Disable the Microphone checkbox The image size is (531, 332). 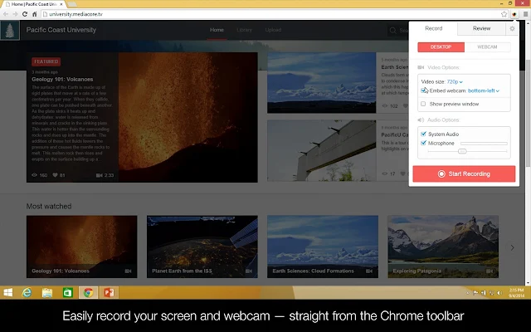(423, 143)
